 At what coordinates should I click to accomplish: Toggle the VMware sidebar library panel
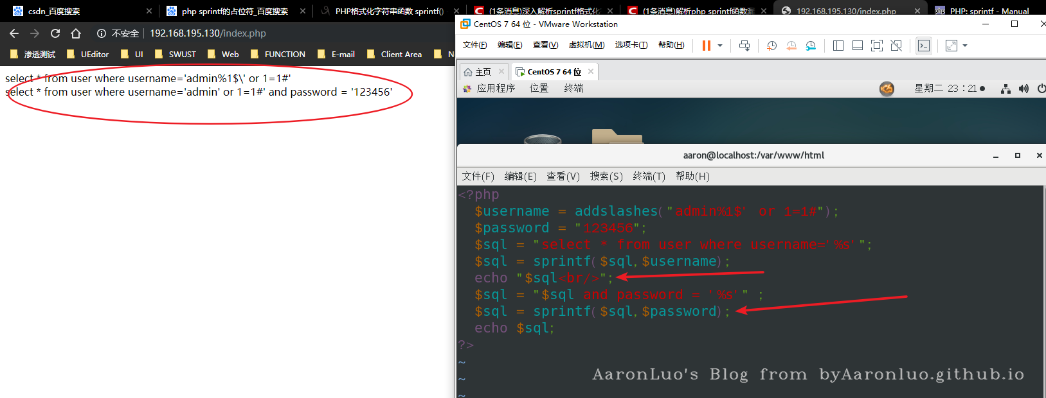[x=838, y=46]
